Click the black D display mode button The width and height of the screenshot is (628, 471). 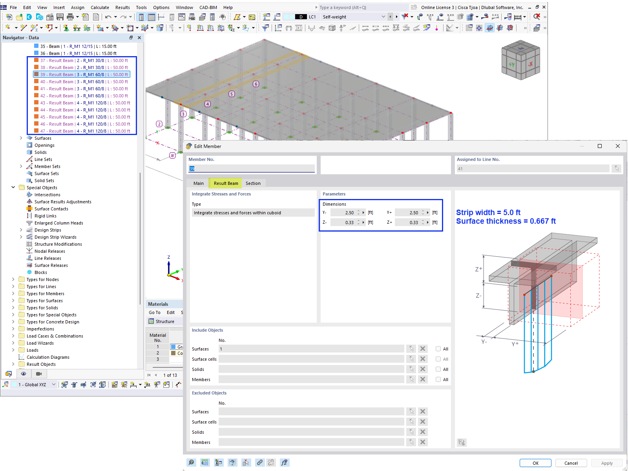pyautogui.click(x=301, y=16)
